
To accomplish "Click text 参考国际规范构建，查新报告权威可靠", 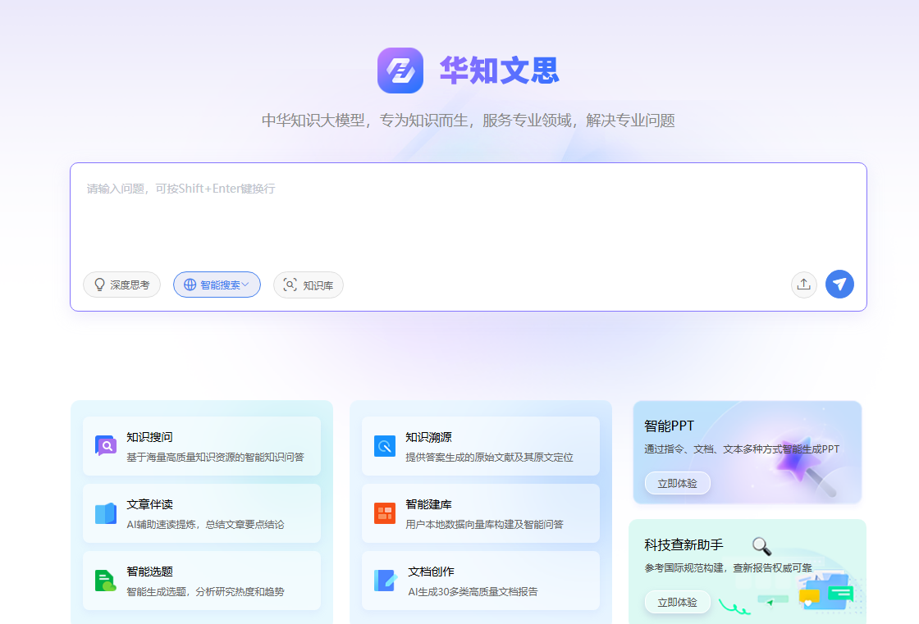I will pyautogui.click(x=728, y=567).
